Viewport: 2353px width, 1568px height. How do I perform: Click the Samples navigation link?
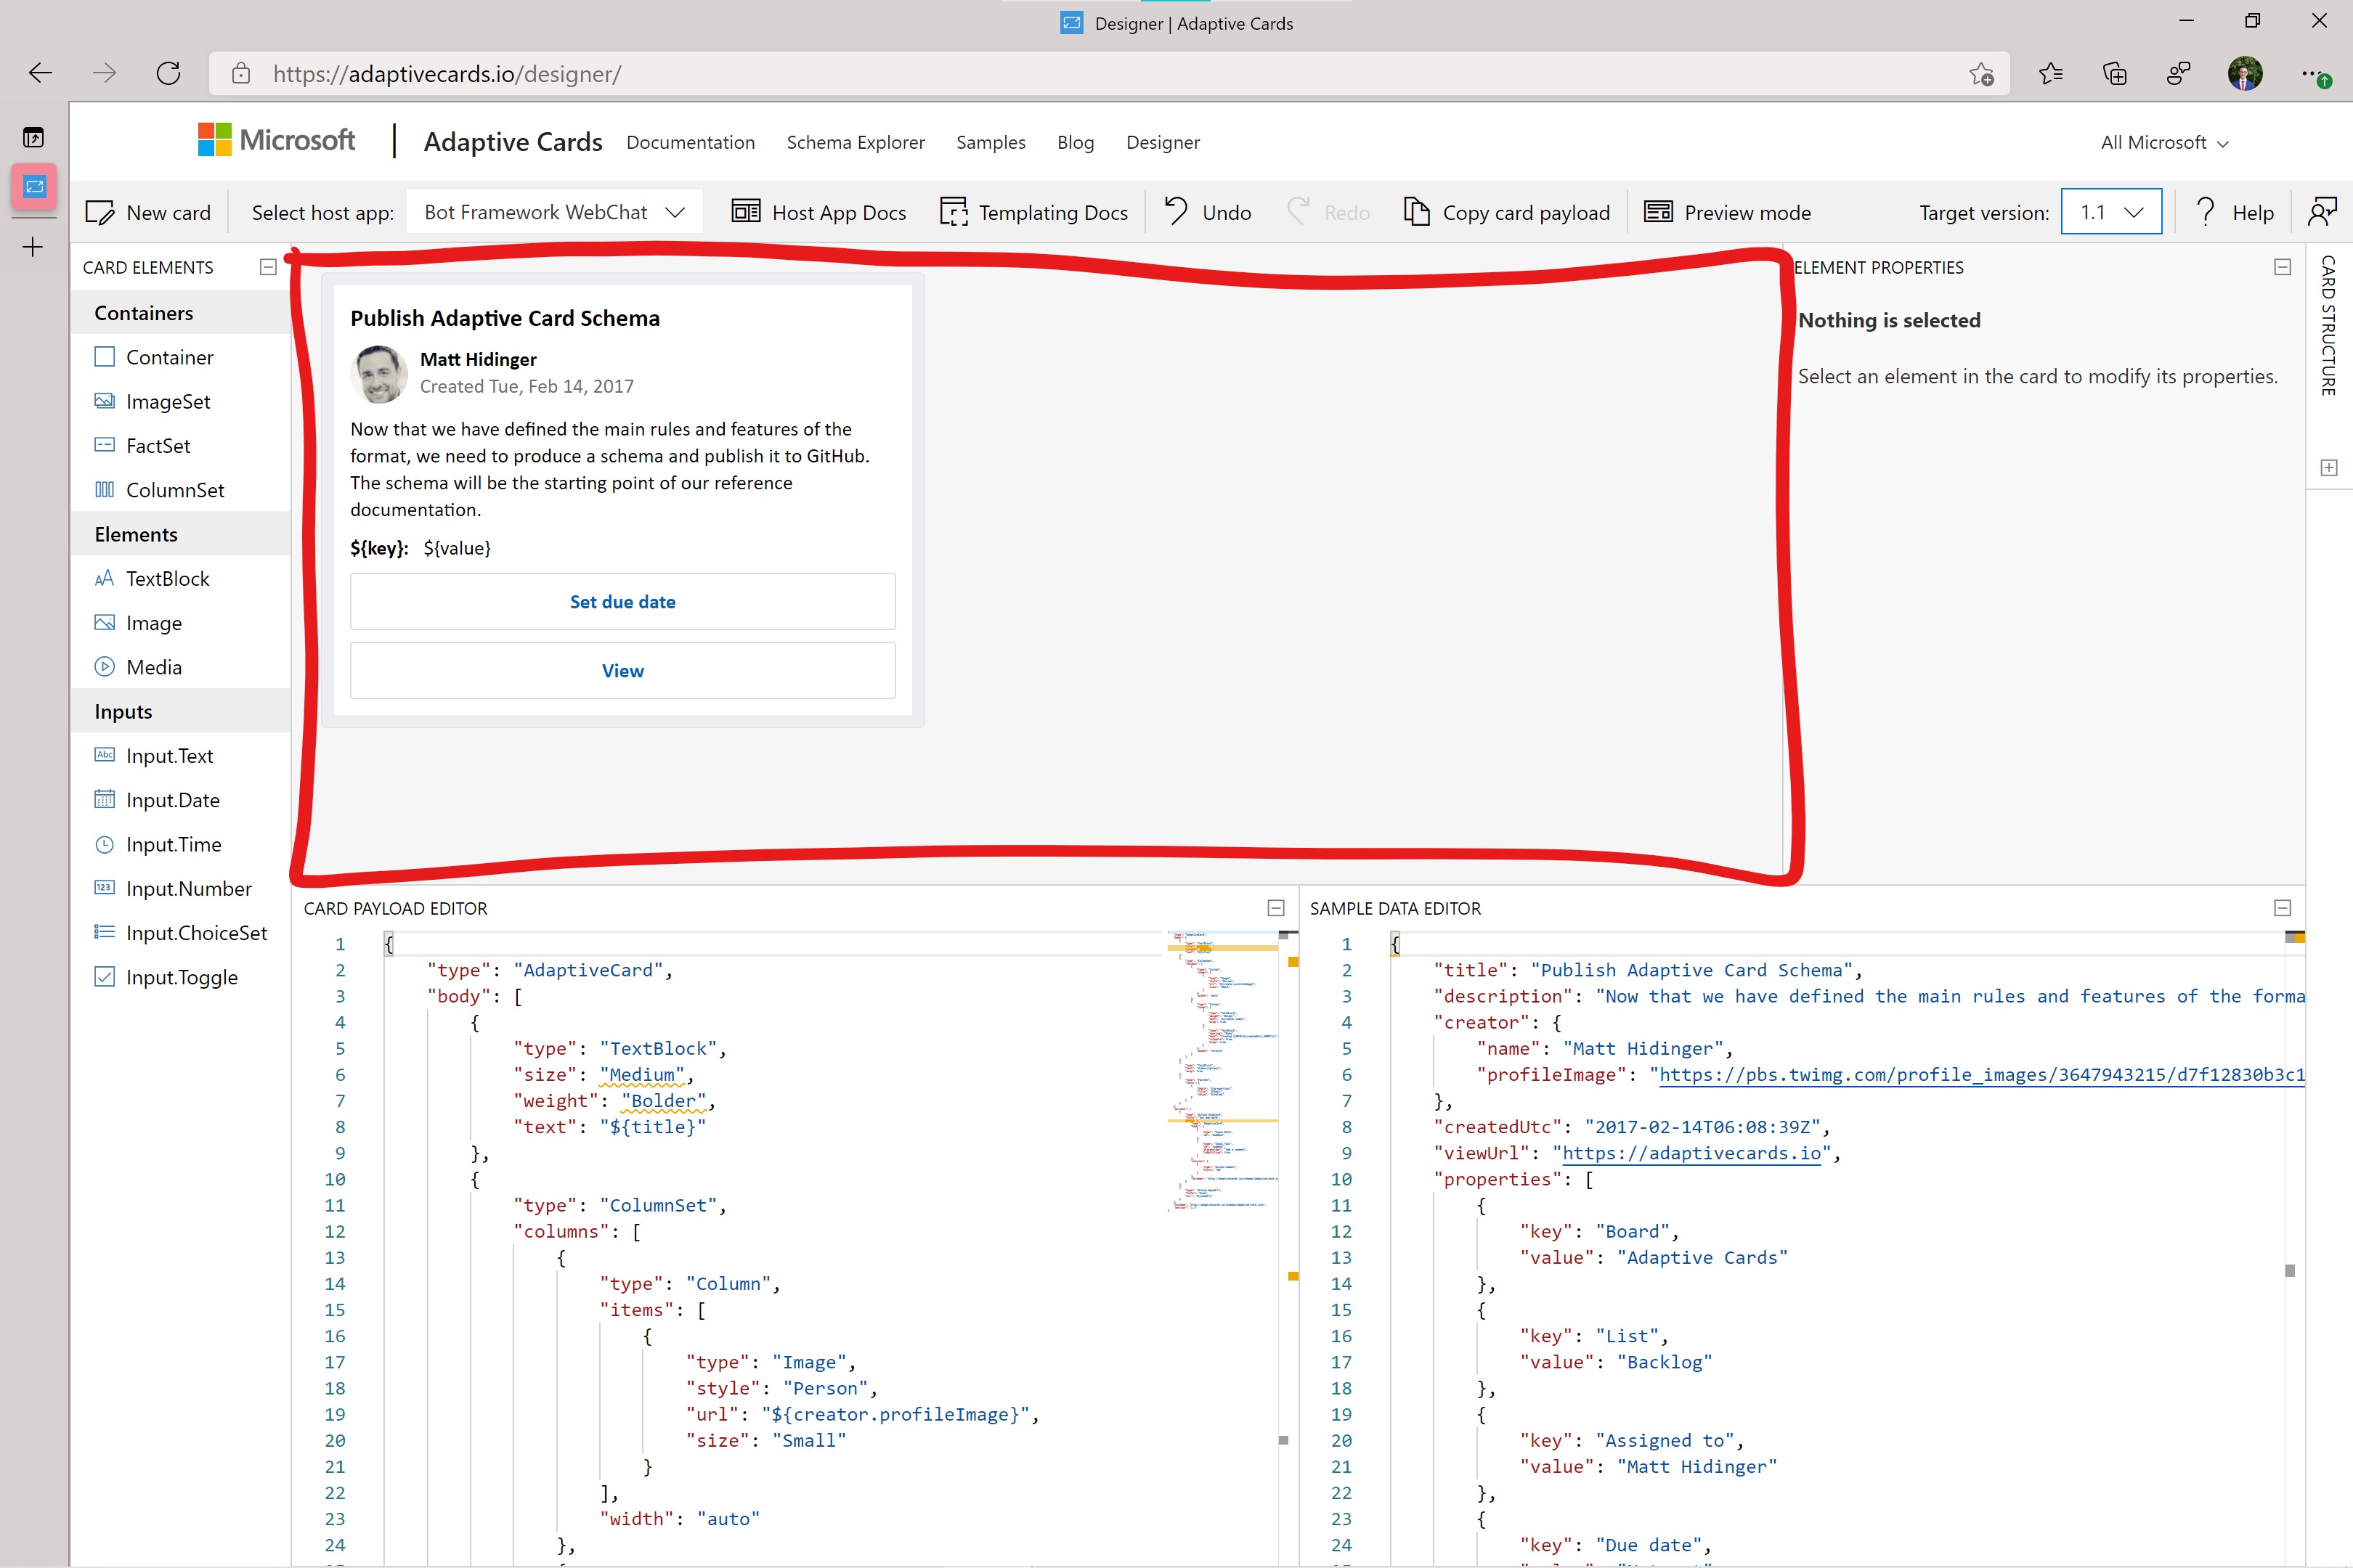[989, 142]
